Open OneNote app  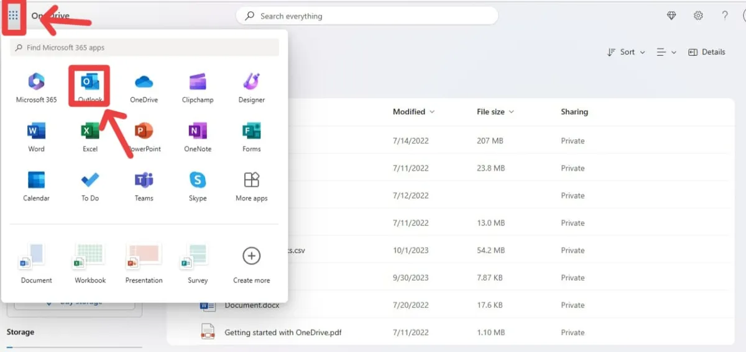click(x=198, y=137)
